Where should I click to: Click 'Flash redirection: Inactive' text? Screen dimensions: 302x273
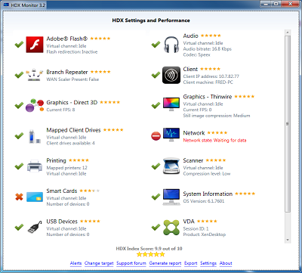72,52
